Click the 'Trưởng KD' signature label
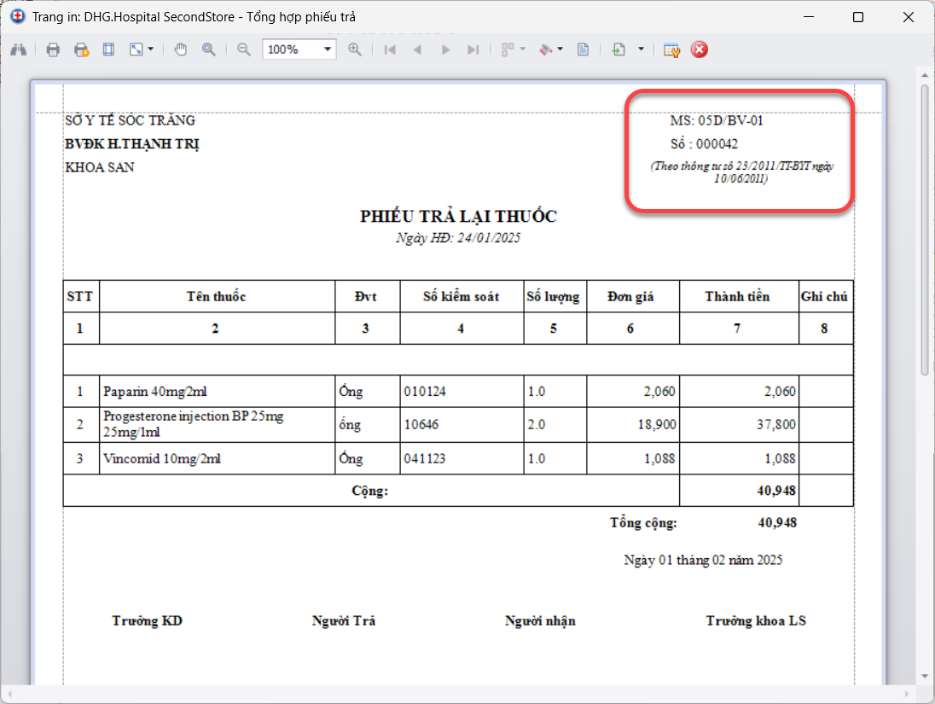Screen dimensions: 935x704 148,621
